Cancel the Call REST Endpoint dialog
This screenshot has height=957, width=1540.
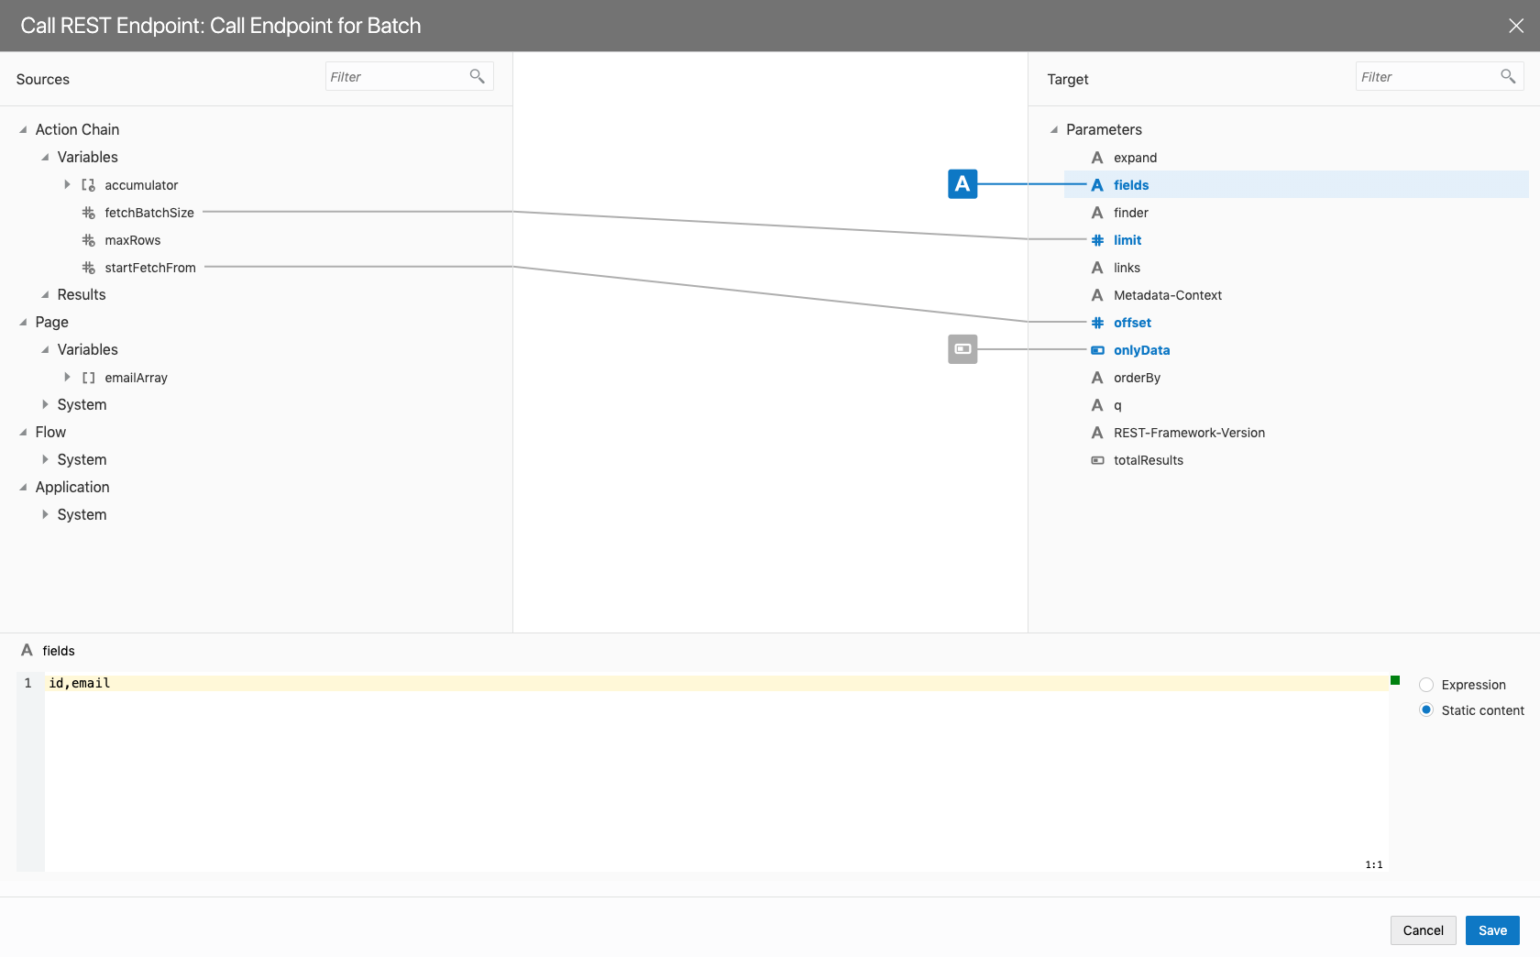tap(1423, 930)
